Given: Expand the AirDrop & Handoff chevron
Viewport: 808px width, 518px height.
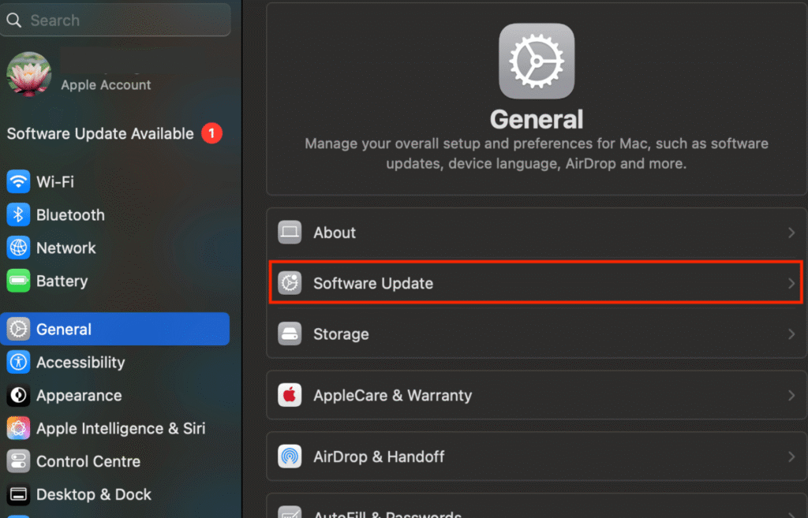Looking at the screenshot, I should [791, 457].
